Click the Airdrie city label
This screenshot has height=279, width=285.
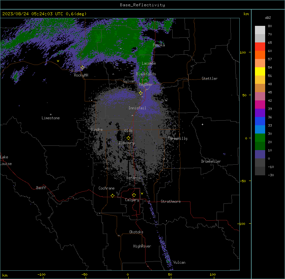click(133, 178)
